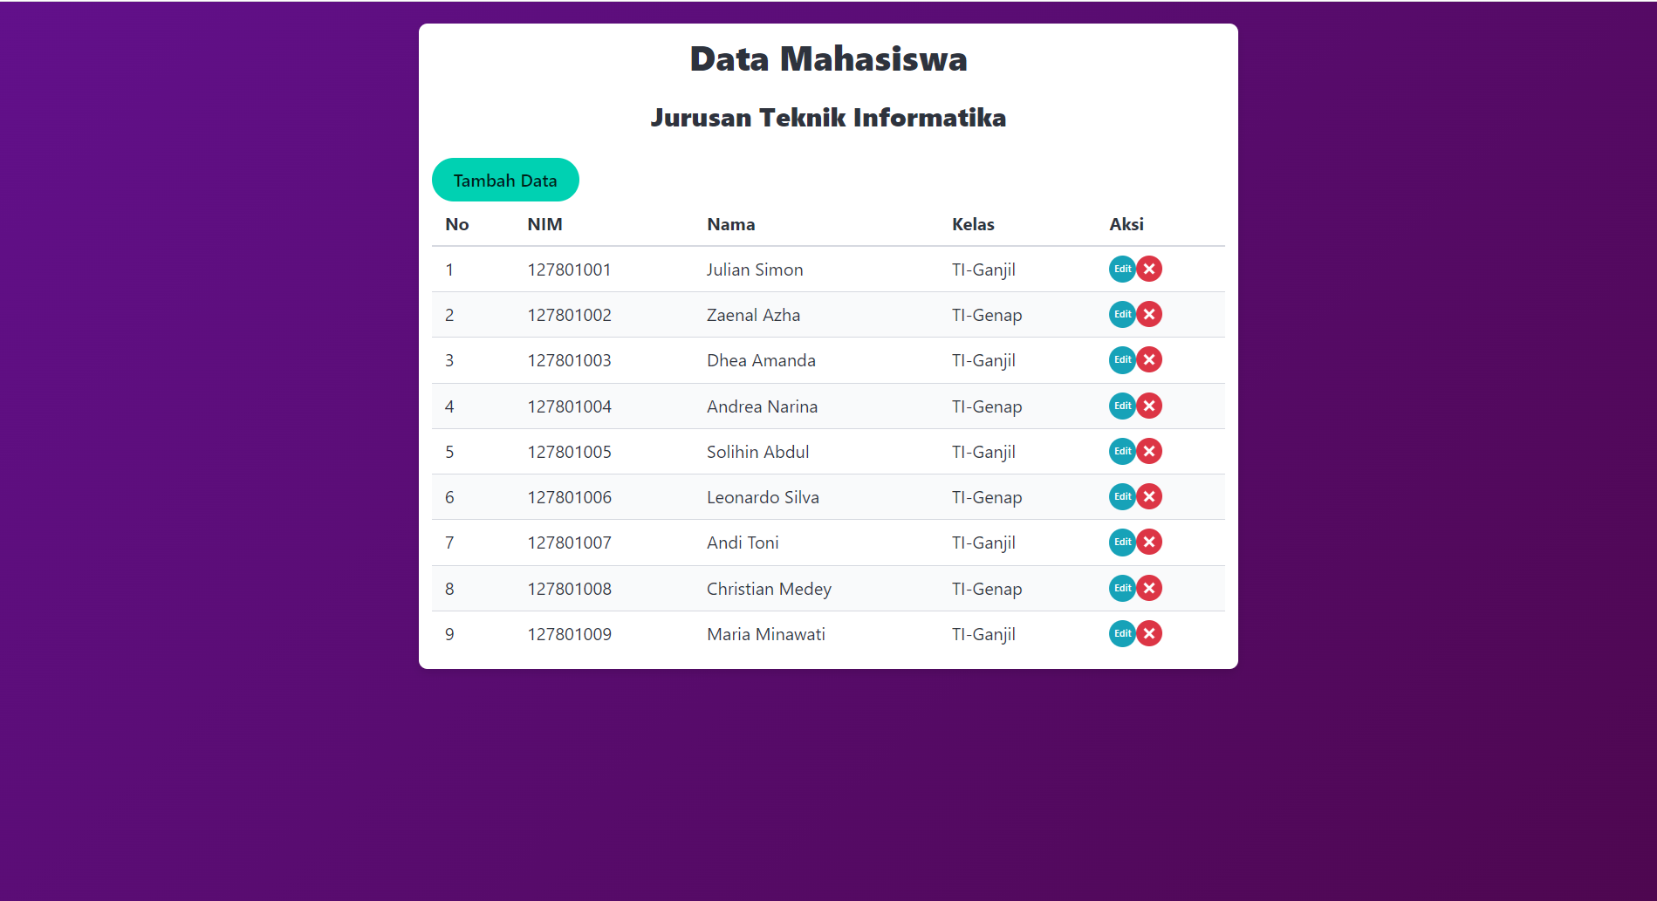The width and height of the screenshot is (1657, 901).
Task: Edit Andrea Narina's data
Action: point(1122,406)
